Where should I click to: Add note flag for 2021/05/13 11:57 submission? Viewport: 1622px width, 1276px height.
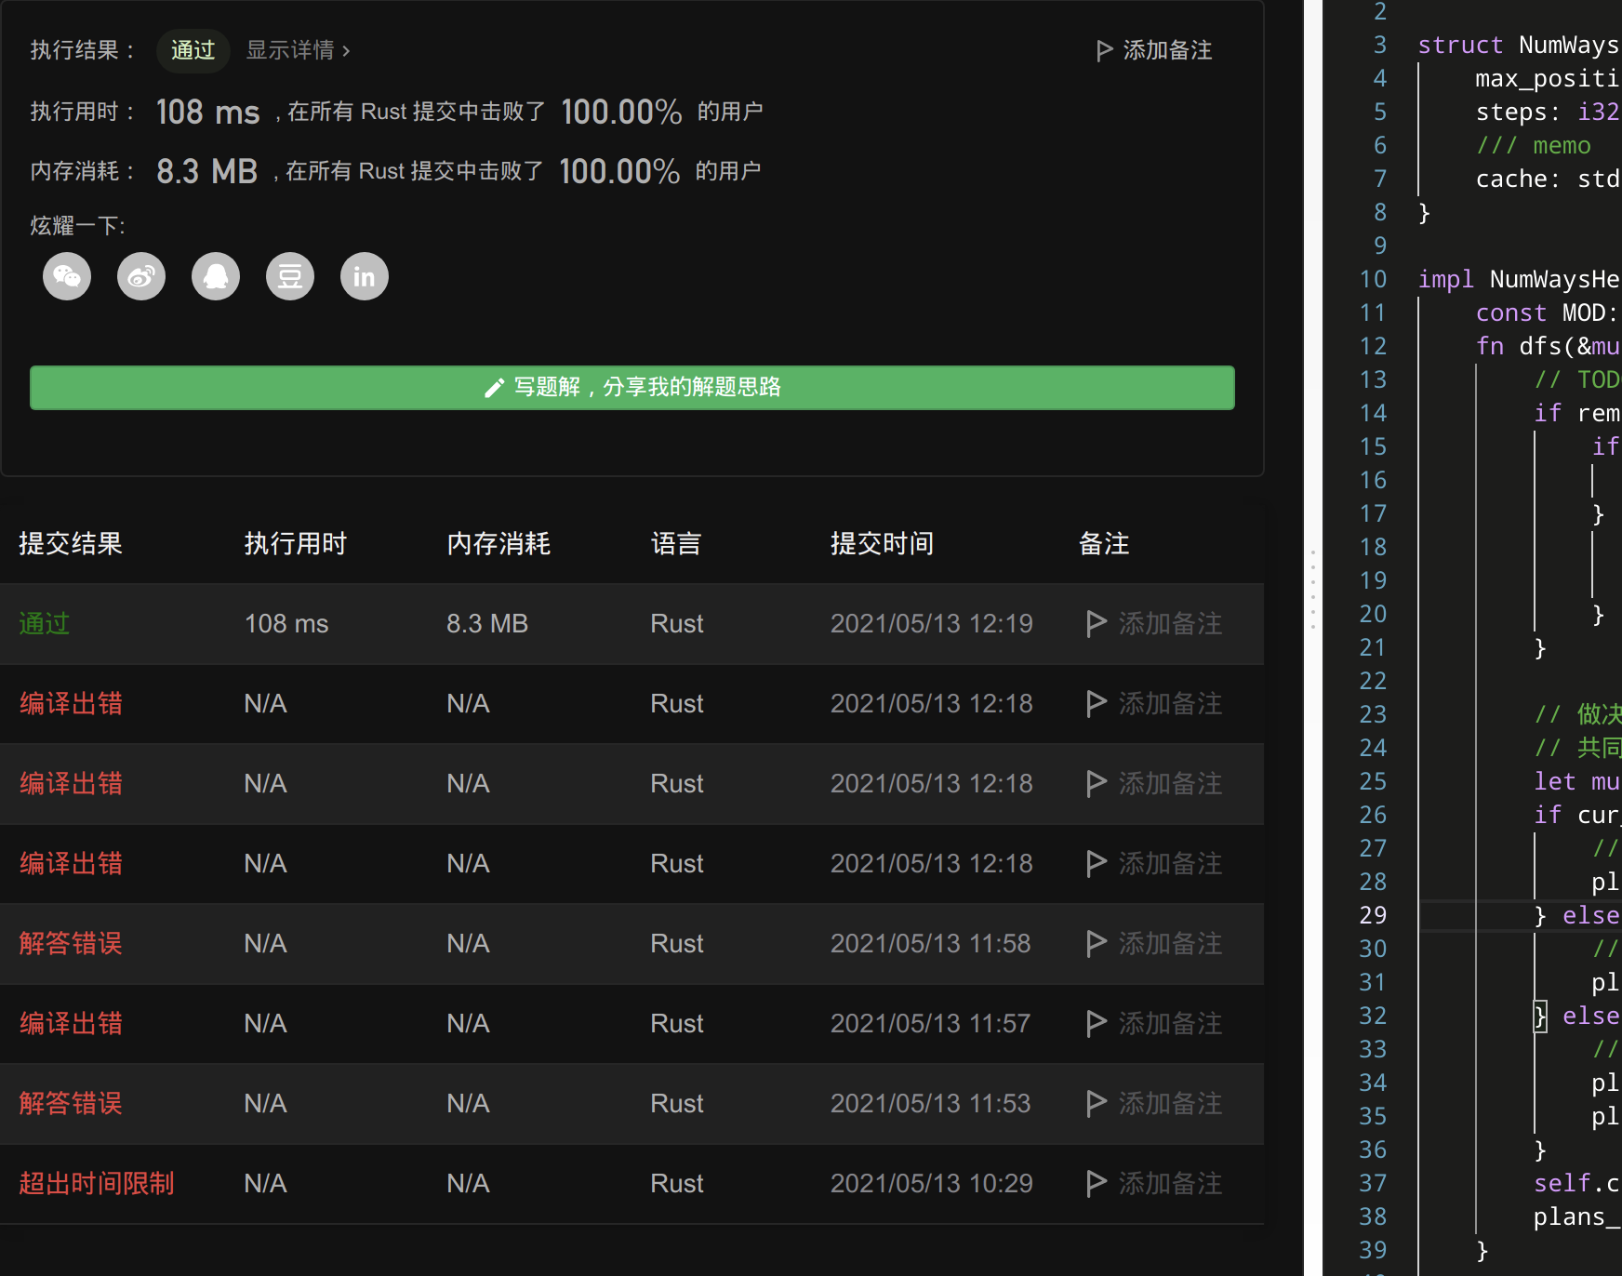point(1154,1023)
